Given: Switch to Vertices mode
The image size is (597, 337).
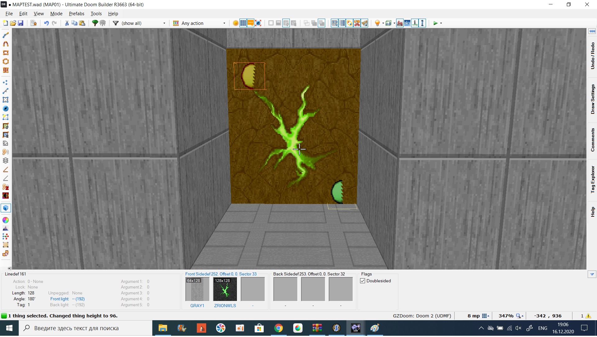Looking at the screenshot, I should (x=6, y=82).
